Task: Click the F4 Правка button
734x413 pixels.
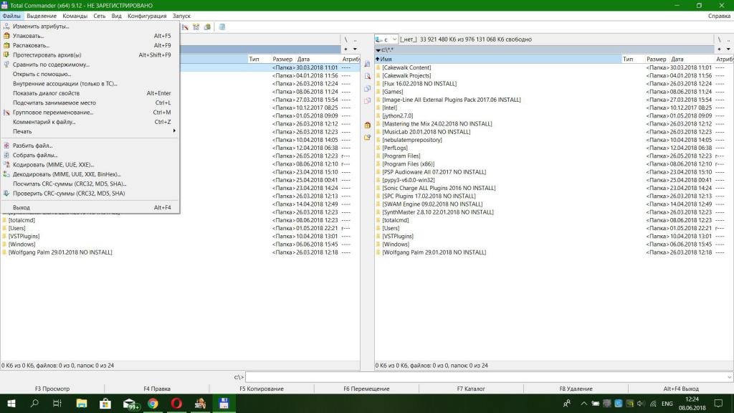Action: click(157, 389)
